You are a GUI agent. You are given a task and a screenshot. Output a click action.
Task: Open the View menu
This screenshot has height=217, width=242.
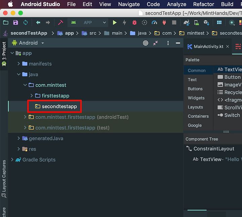pyautogui.click(x=105, y=4)
